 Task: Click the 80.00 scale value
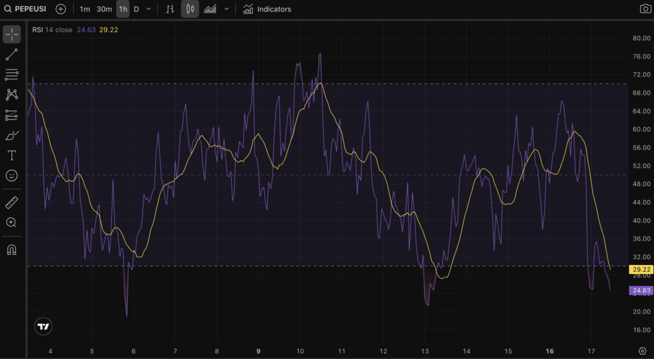click(641, 38)
